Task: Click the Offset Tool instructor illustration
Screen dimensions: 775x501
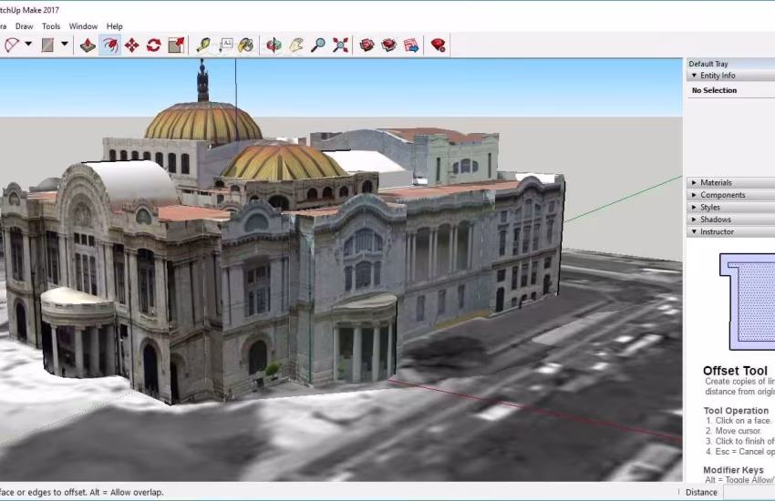Action: pyautogui.click(x=748, y=302)
